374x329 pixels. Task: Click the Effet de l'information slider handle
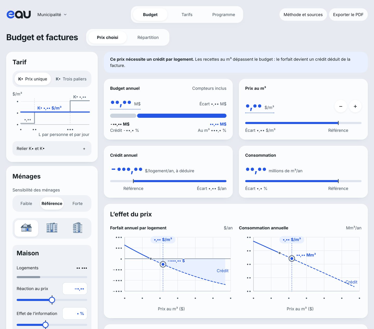(45, 325)
